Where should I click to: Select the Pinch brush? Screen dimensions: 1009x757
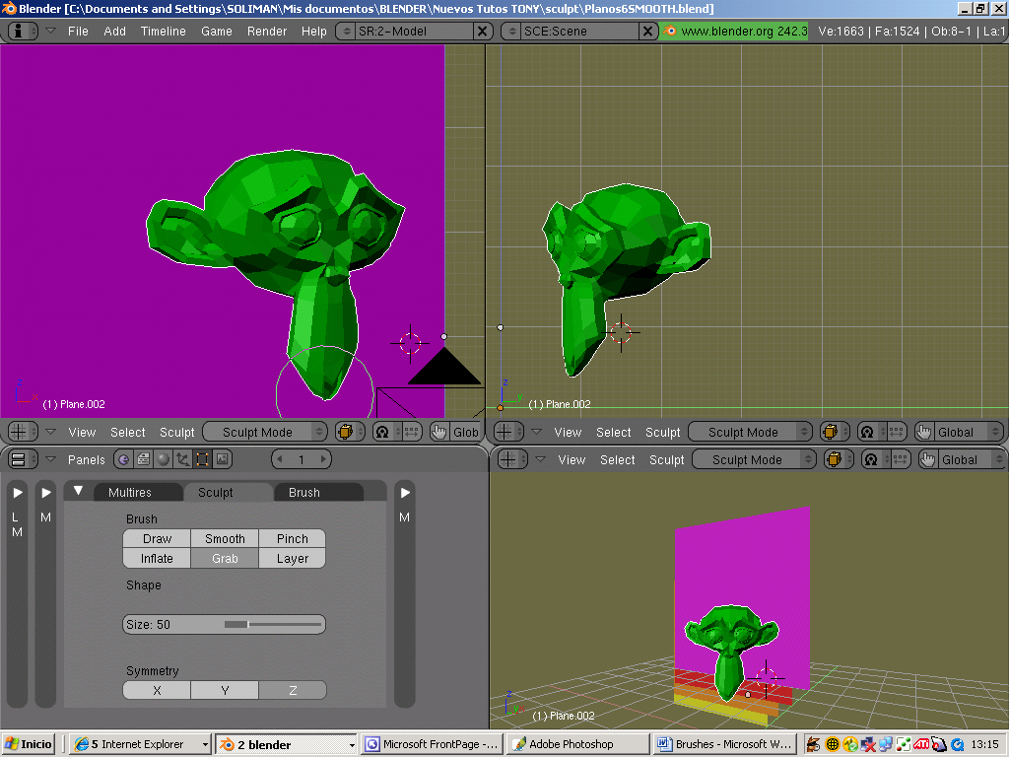click(292, 539)
